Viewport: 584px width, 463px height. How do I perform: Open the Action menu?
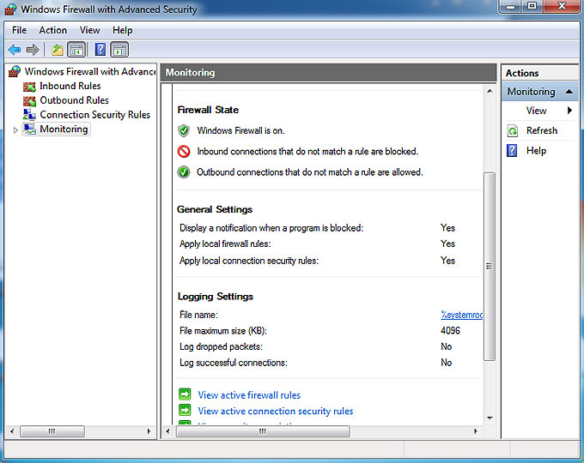pyautogui.click(x=52, y=30)
